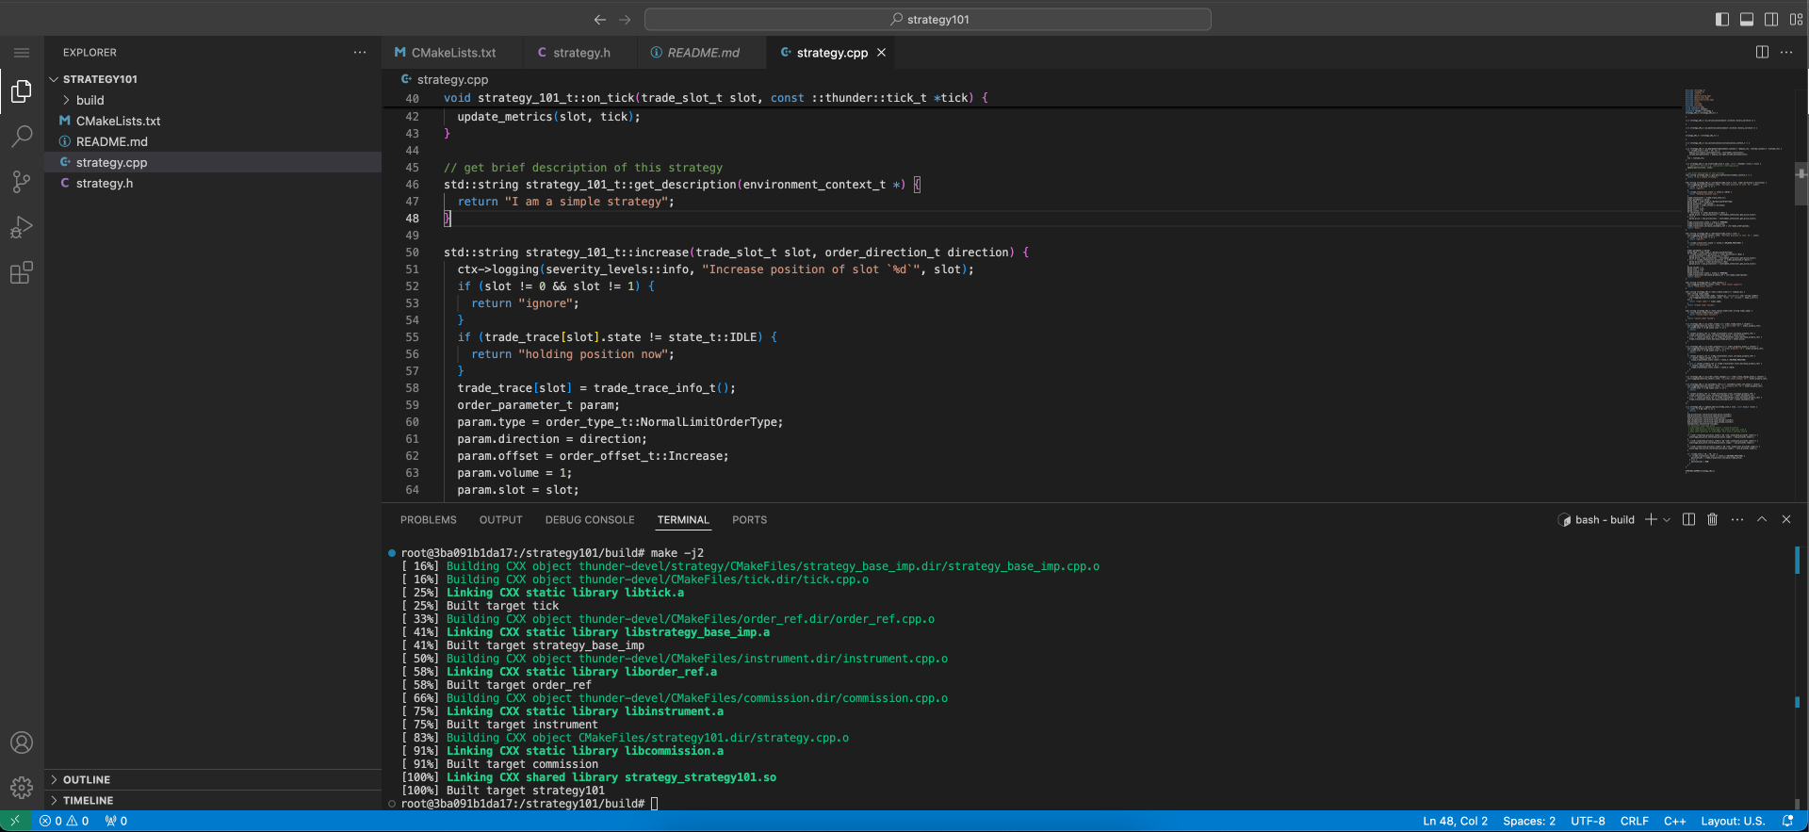This screenshot has height=832, width=1809.
Task: Change encoding via UTF-8 status item
Action: coord(1588,821)
